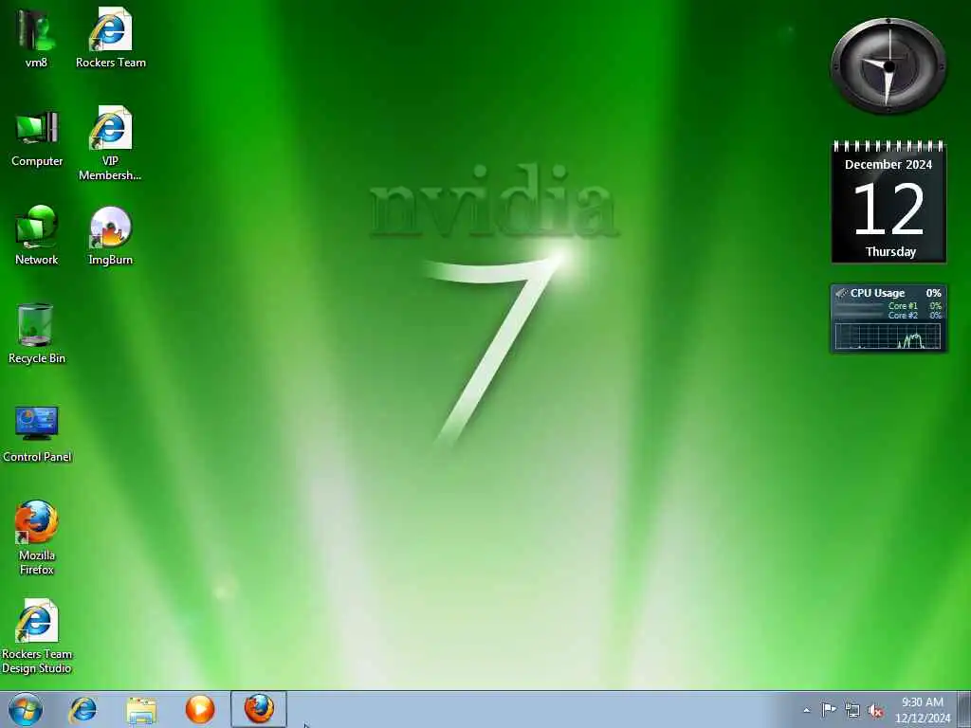Select the Recycle Bin icon
This screenshot has height=728, width=971.
pyautogui.click(x=37, y=333)
